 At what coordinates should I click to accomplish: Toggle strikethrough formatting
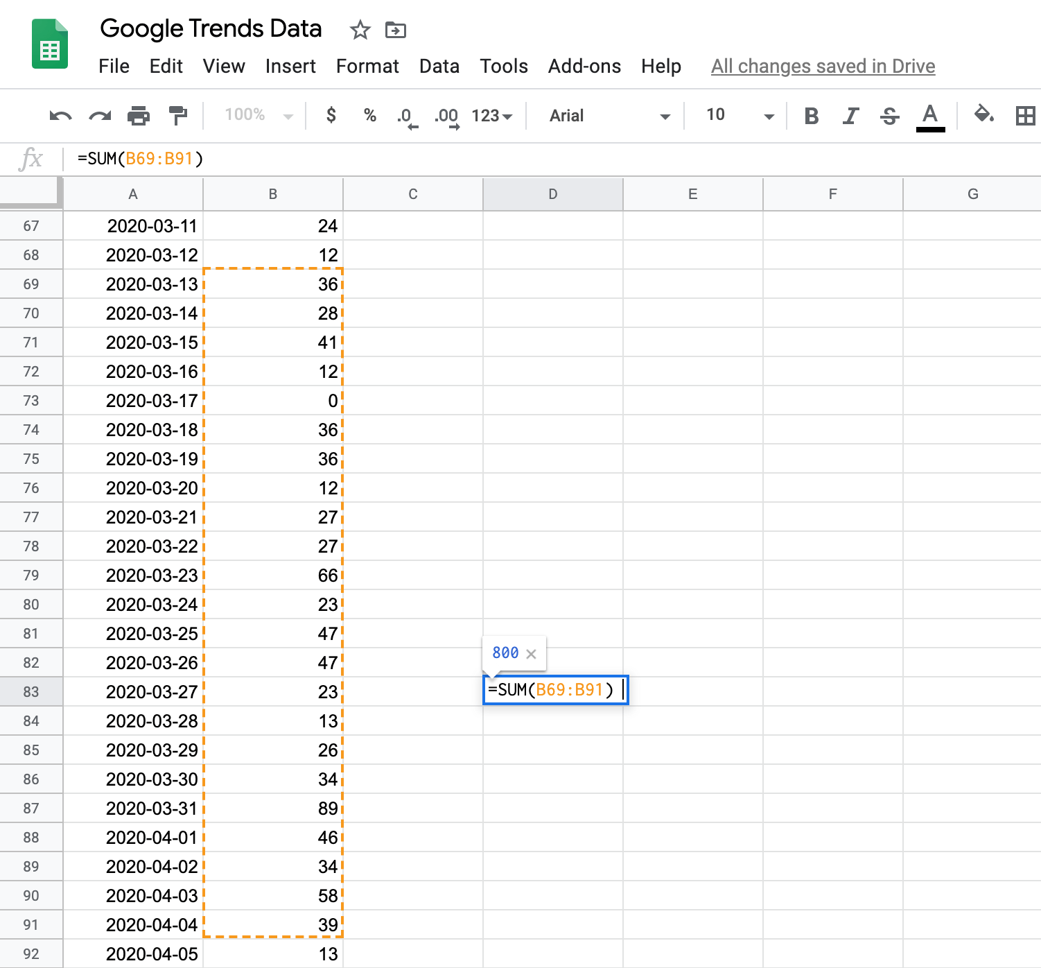pos(889,116)
